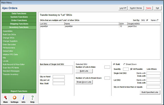
Task: Click the Main red arrow icon
Action: (x=5, y=98)
